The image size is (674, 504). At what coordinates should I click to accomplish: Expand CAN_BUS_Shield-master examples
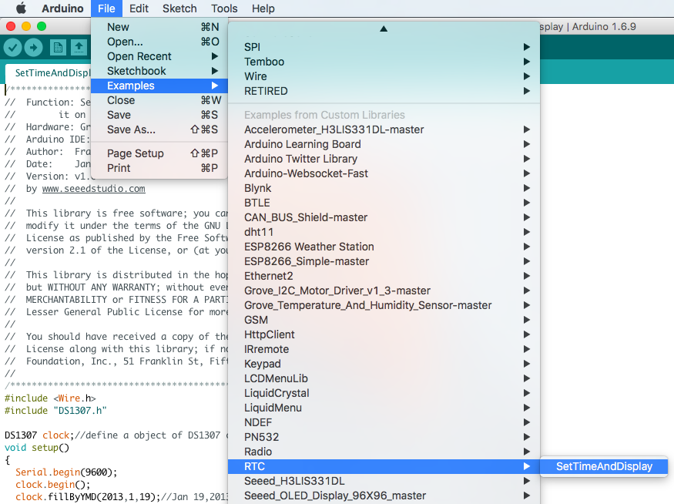(384, 217)
